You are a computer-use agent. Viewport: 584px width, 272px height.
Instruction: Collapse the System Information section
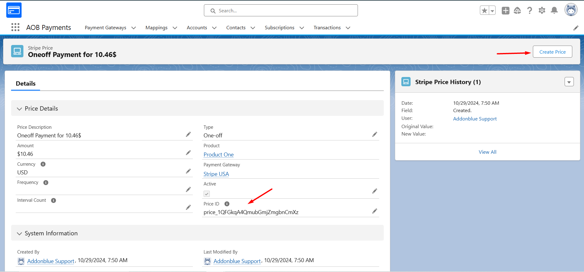click(x=19, y=233)
